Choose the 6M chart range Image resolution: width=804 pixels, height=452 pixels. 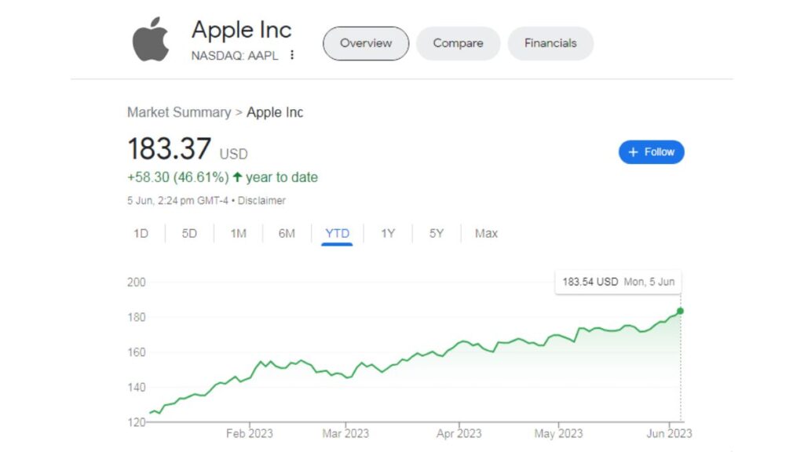pos(287,234)
